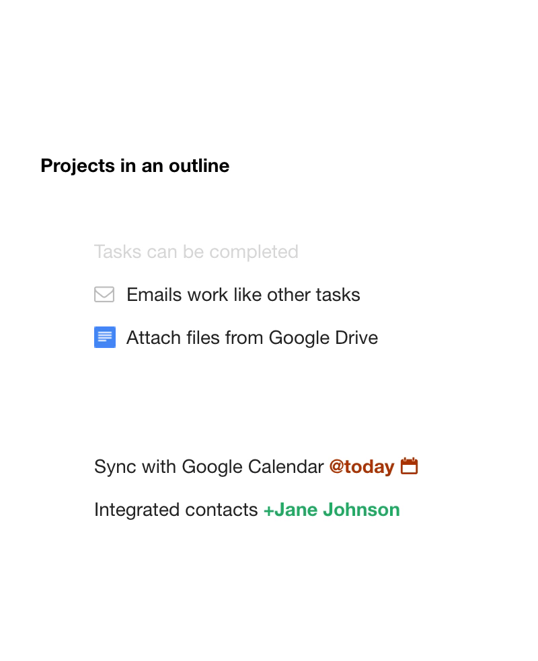Viewport: 538px width, 661px height.
Task: Click the completed task "Tasks can be completed"
Action: click(x=196, y=252)
